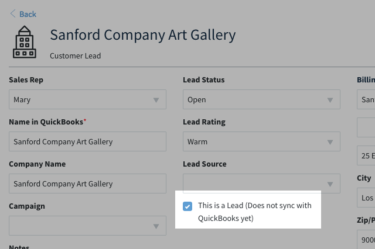The height and width of the screenshot is (249, 375).
Task: Click the back chevron arrow icon
Action: point(13,14)
